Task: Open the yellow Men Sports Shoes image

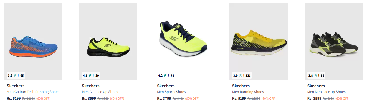Action: click(183, 42)
